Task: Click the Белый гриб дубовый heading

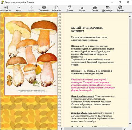Action: point(82,113)
